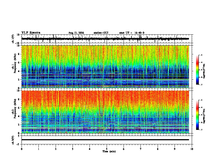Select the date text "Aug.12, 2026"
This screenshot has width=216, height=167.
click(76, 33)
